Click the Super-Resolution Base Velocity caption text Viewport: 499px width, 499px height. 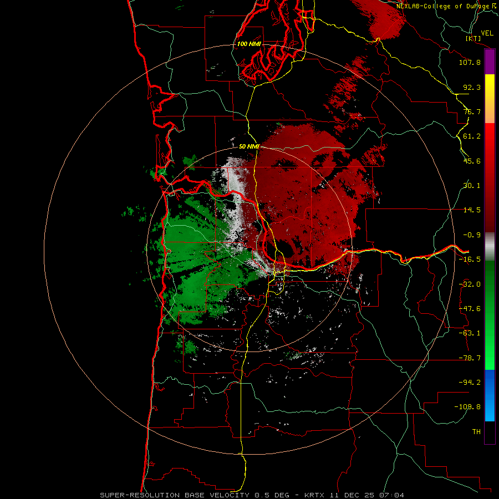coord(252,495)
